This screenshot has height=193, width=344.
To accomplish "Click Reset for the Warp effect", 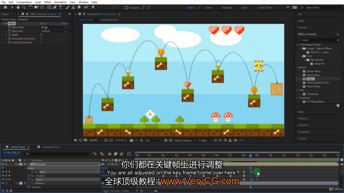I will click(43, 23).
